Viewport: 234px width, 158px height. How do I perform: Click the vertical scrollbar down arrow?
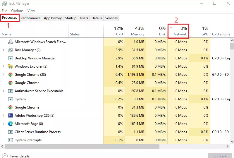[232, 142]
